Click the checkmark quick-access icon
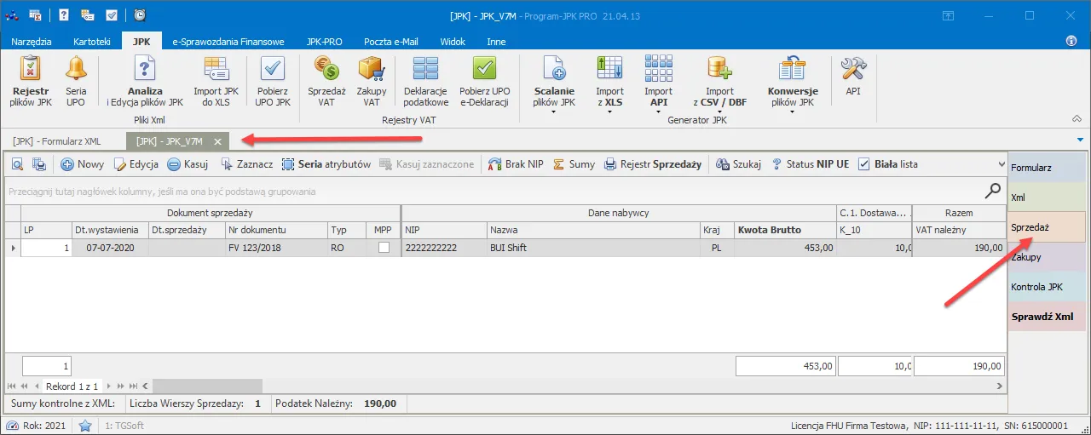1091x435 pixels. [x=112, y=15]
